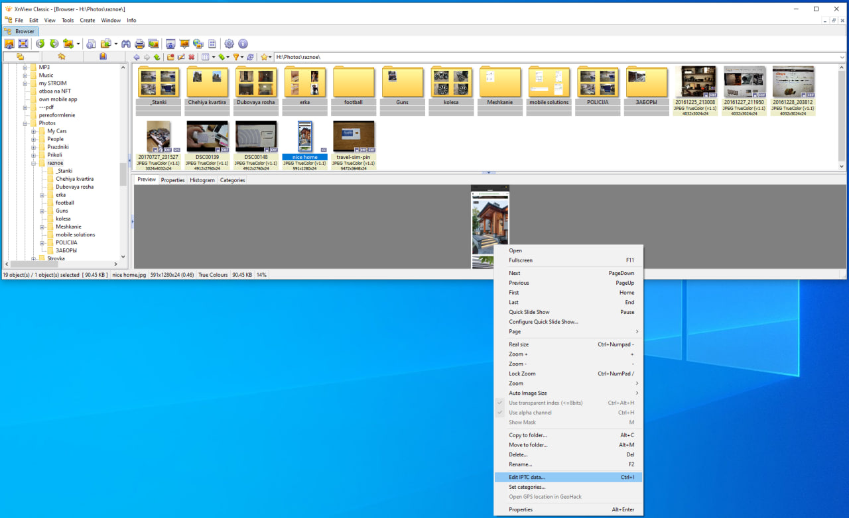849x518 pixels.
Task: Open the Create menu
Action: pos(88,20)
